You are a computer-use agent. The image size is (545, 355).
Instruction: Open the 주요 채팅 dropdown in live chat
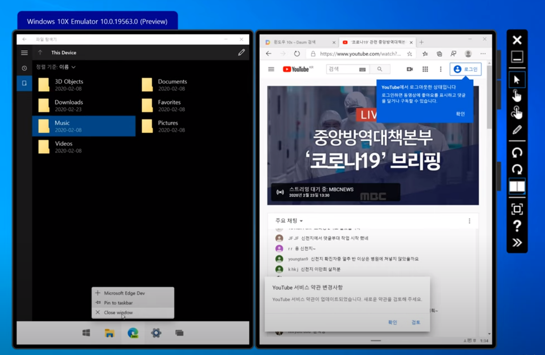(x=289, y=220)
